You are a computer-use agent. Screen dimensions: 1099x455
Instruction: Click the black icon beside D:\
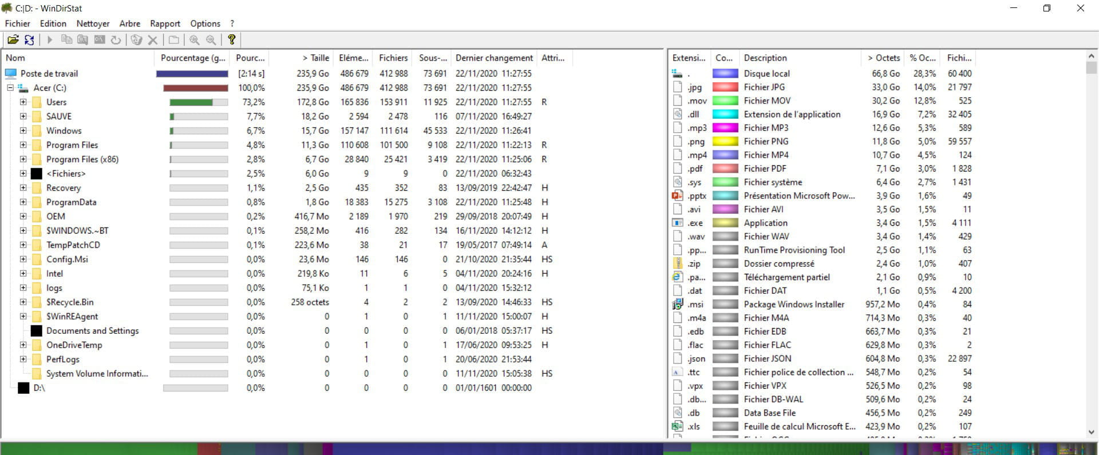[23, 388]
